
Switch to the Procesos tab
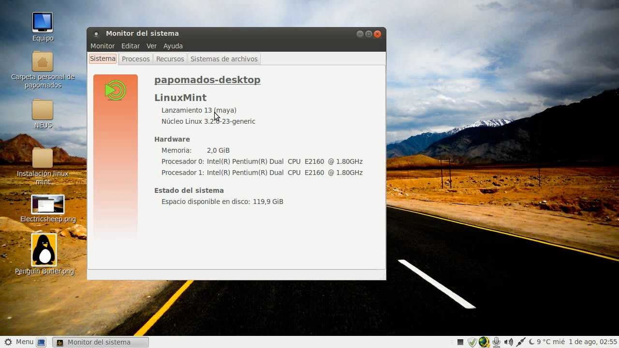pos(136,59)
